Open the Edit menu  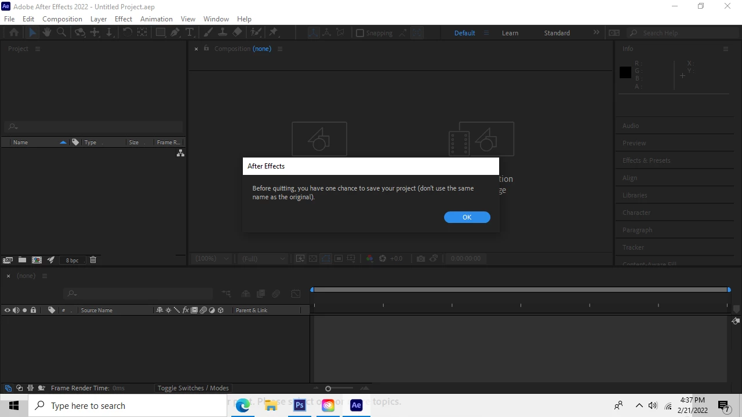(x=28, y=19)
